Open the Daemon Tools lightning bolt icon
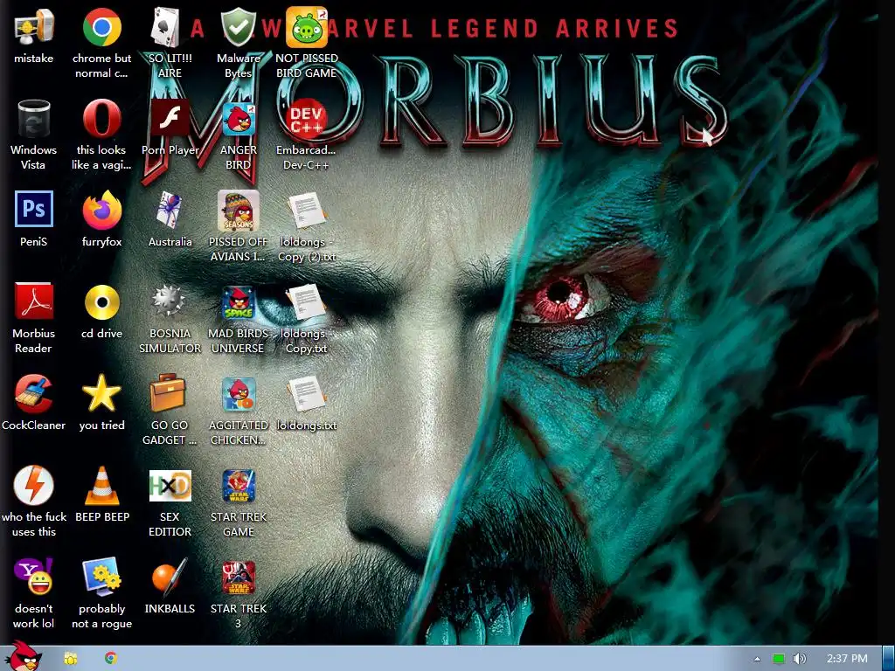Image resolution: width=895 pixels, height=671 pixels. coord(33,485)
